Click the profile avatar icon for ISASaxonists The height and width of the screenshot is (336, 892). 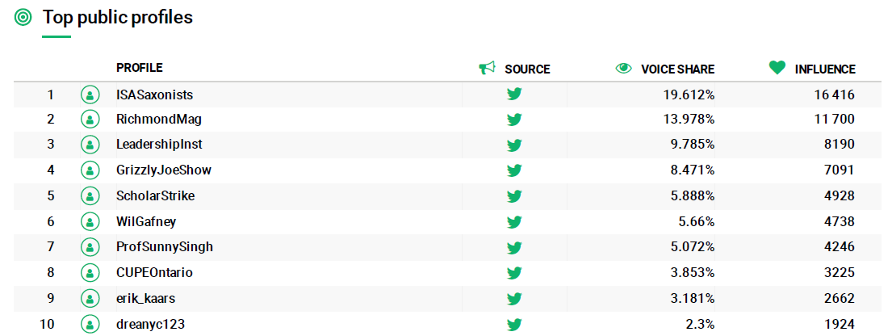tap(90, 94)
